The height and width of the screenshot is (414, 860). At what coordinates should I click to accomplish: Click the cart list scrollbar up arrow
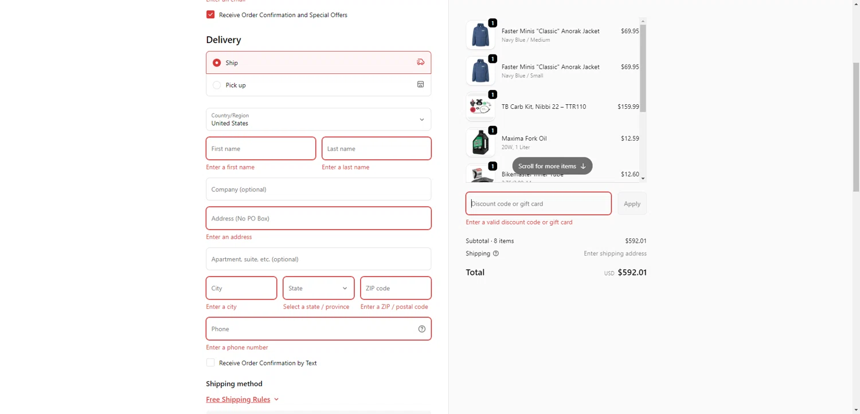(x=643, y=21)
